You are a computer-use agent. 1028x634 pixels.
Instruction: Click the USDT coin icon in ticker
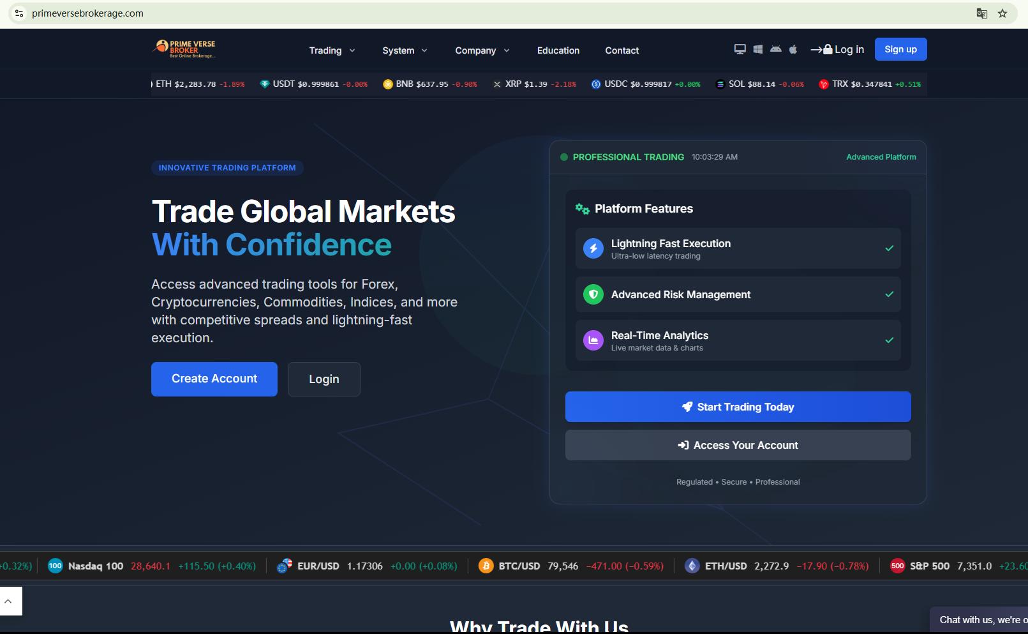coord(265,84)
